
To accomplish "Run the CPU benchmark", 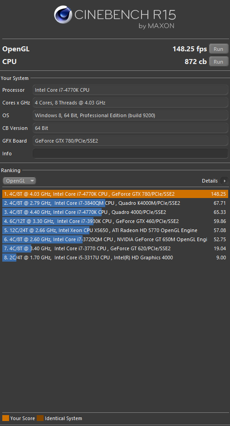I will click(x=218, y=62).
